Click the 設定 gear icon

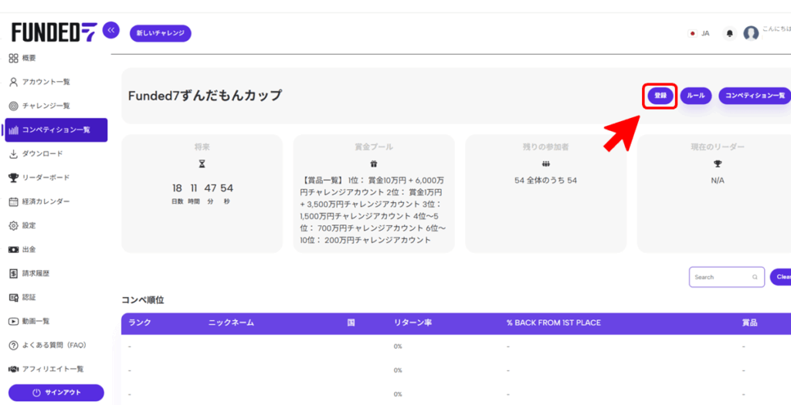click(x=14, y=226)
